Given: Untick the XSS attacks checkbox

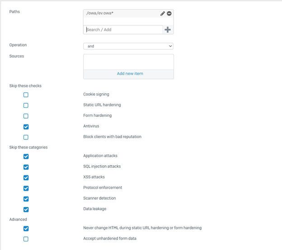Looking at the screenshot, I should pos(26,178).
